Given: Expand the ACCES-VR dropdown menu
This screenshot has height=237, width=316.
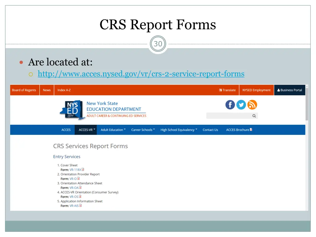Looking at the screenshot, I should pos(86,130).
